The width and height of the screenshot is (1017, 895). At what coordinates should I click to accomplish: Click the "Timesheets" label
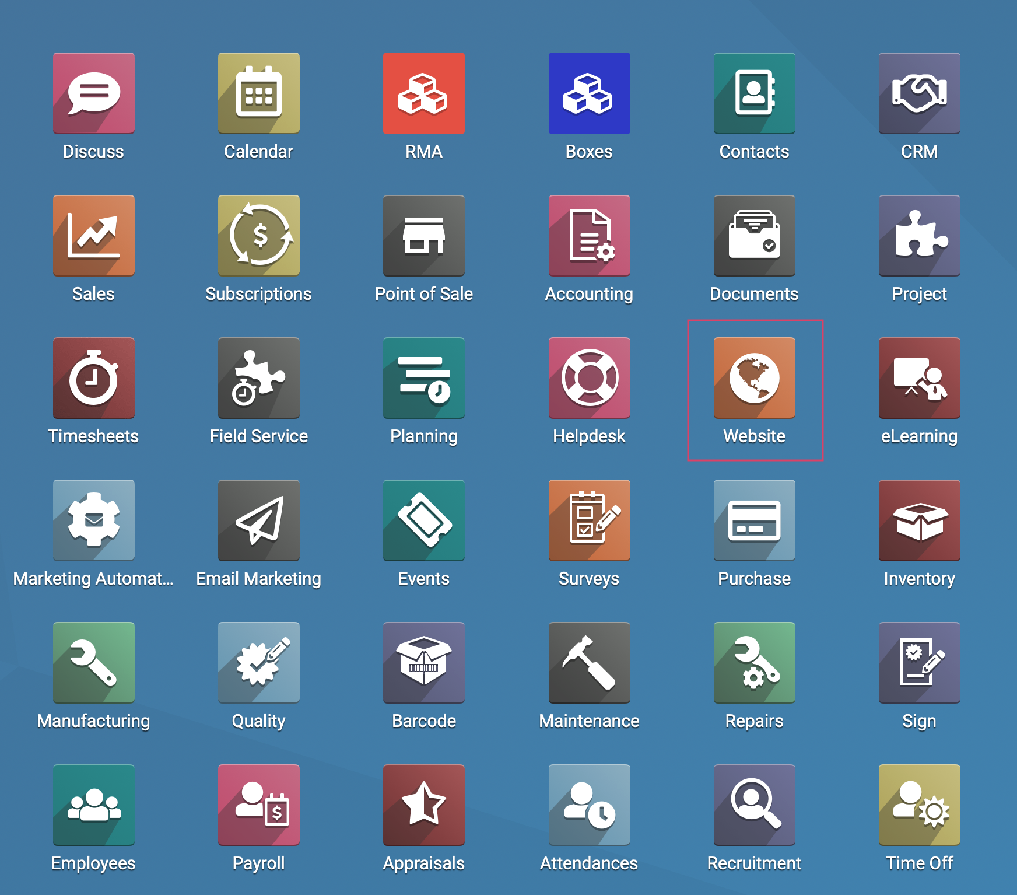pyautogui.click(x=93, y=436)
